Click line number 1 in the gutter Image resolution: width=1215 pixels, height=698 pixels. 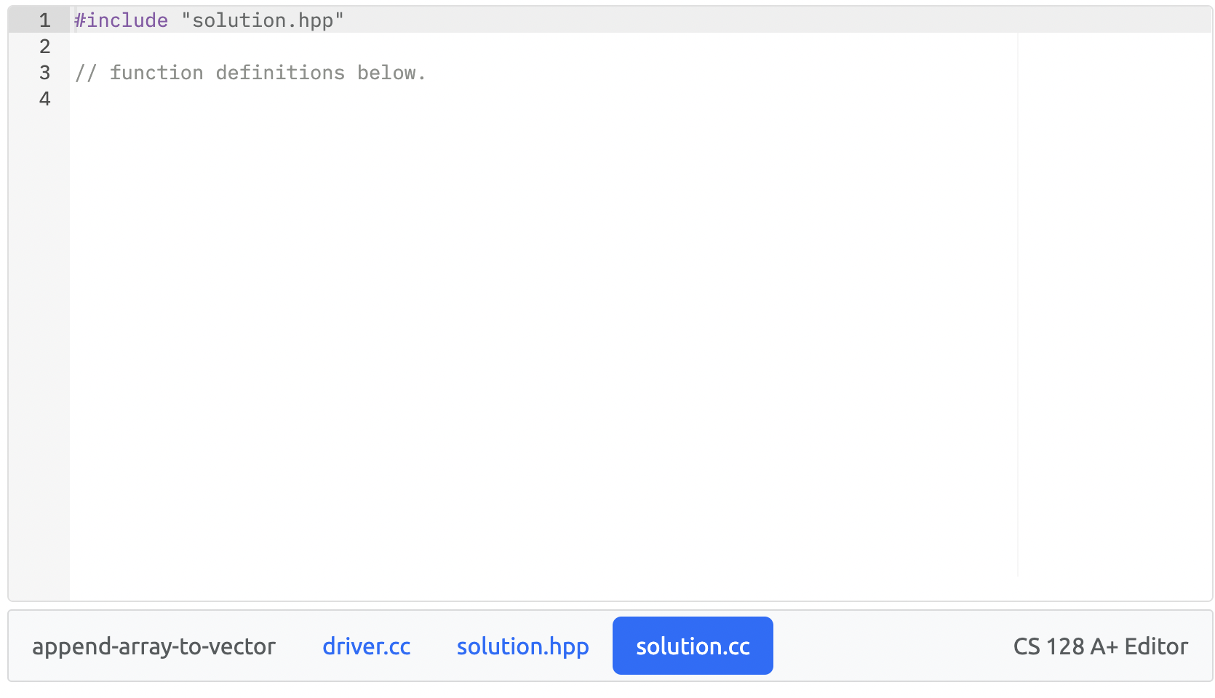pyautogui.click(x=44, y=20)
